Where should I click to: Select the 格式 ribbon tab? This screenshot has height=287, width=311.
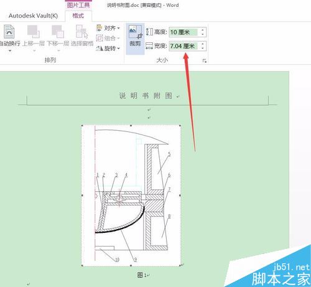pos(78,16)
